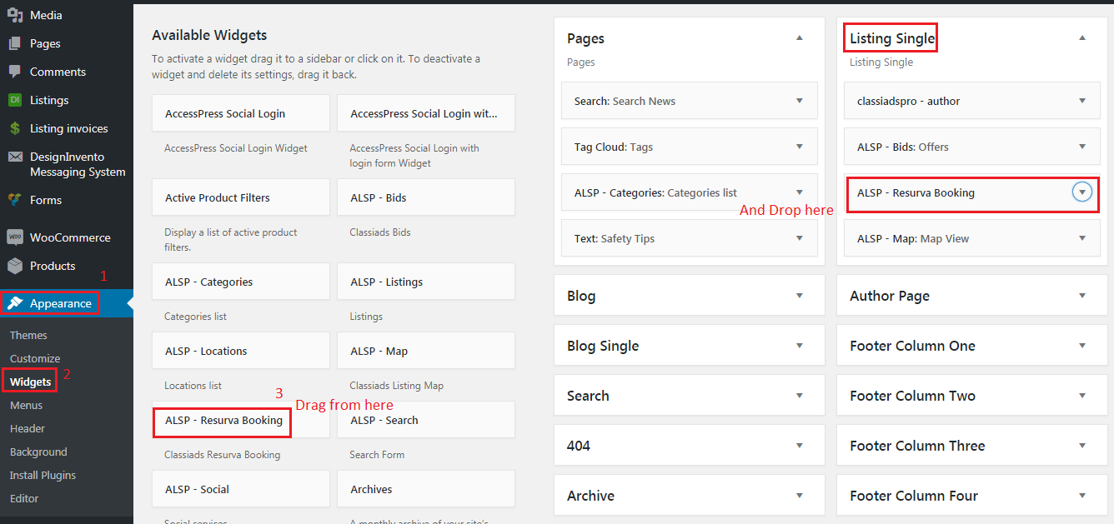This screenshot has width=1114, height=524.
Task: Select Widgets submenu item
Action: (x=30, y=382)
